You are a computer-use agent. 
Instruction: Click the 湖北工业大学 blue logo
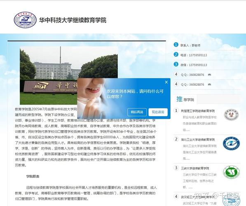click(231, 143)
